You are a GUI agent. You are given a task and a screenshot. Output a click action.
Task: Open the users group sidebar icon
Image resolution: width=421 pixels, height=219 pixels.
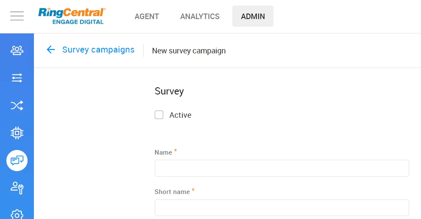pos(17,50)
